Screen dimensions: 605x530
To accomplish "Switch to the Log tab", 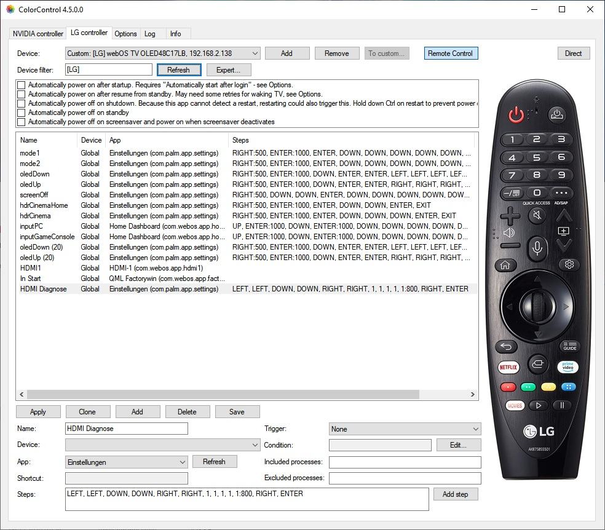I will pyautogui.click(x=150, y=34).
